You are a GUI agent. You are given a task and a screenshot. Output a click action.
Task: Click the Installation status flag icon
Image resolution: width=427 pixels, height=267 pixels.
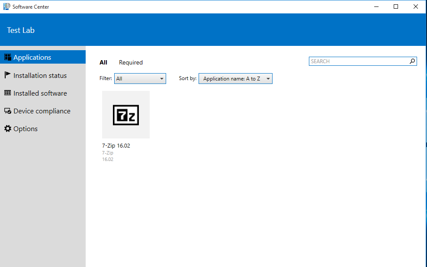coord(8,75)
